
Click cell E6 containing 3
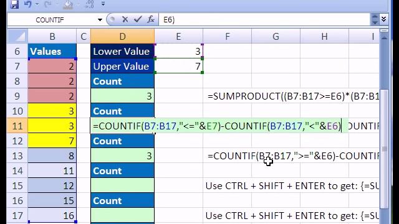click(179, 51)
